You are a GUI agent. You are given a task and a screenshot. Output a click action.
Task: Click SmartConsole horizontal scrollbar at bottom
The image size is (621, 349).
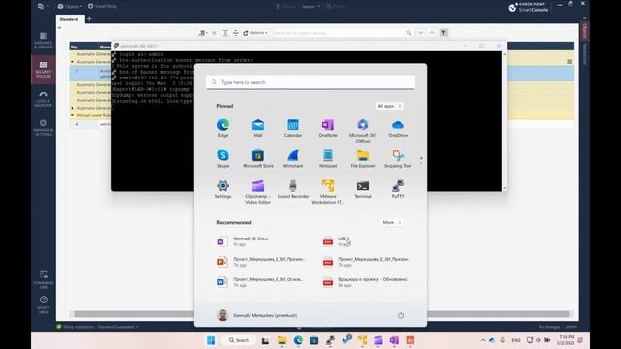pos(321,314)
